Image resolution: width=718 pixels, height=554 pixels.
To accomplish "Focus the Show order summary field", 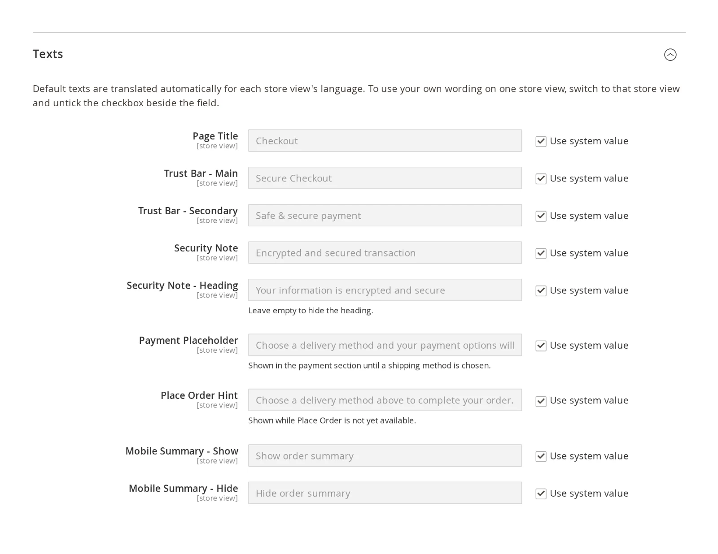I will pos(385,456).
